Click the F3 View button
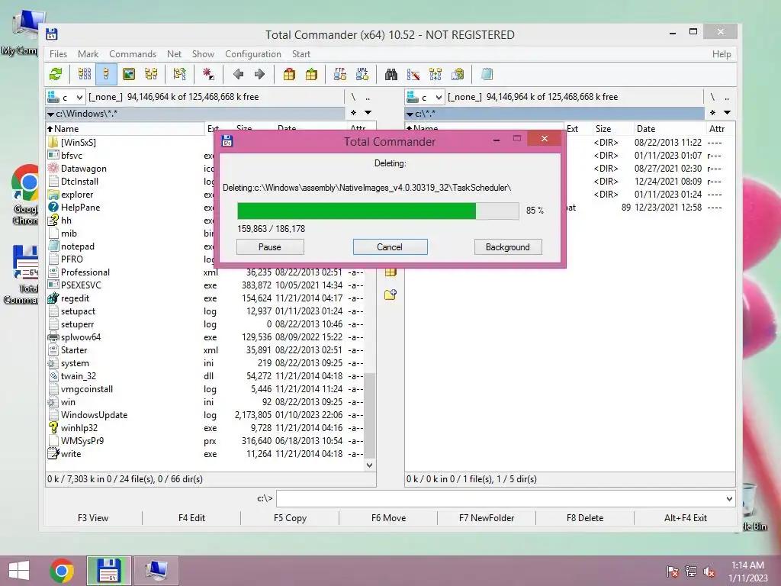781x586 pixels. point(93,518)
